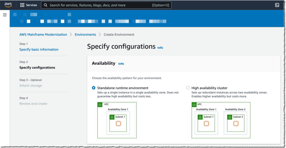Viewport: 286px width, 148px height.
Task: Click the 'Step 3 - Optional' label
Action: pos(30,80)
